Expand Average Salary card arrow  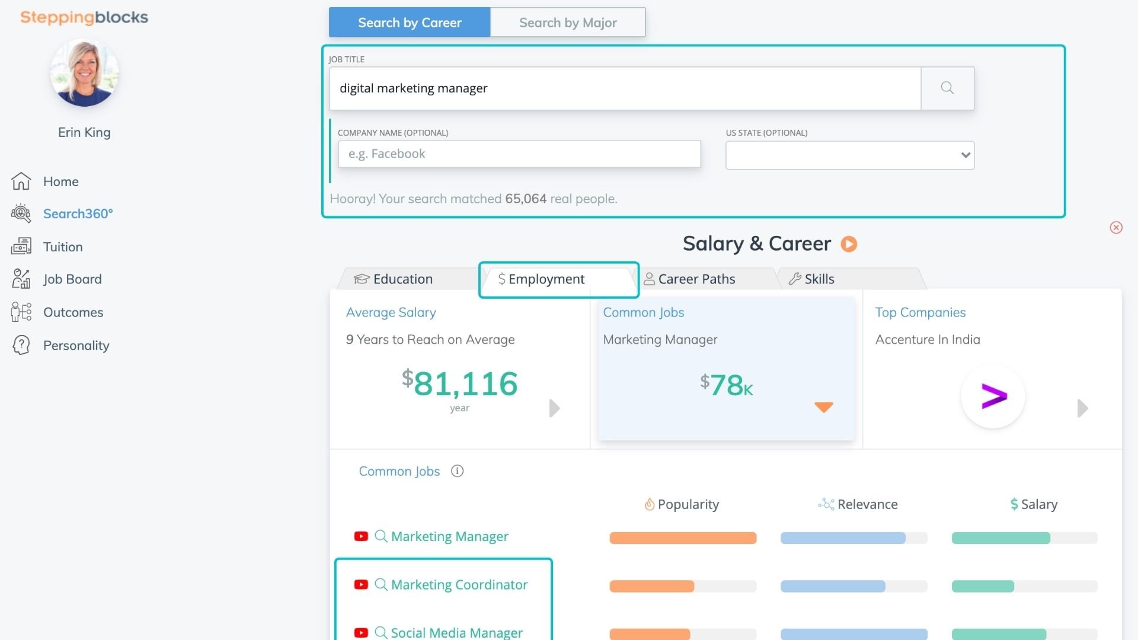tap(554, 408)
